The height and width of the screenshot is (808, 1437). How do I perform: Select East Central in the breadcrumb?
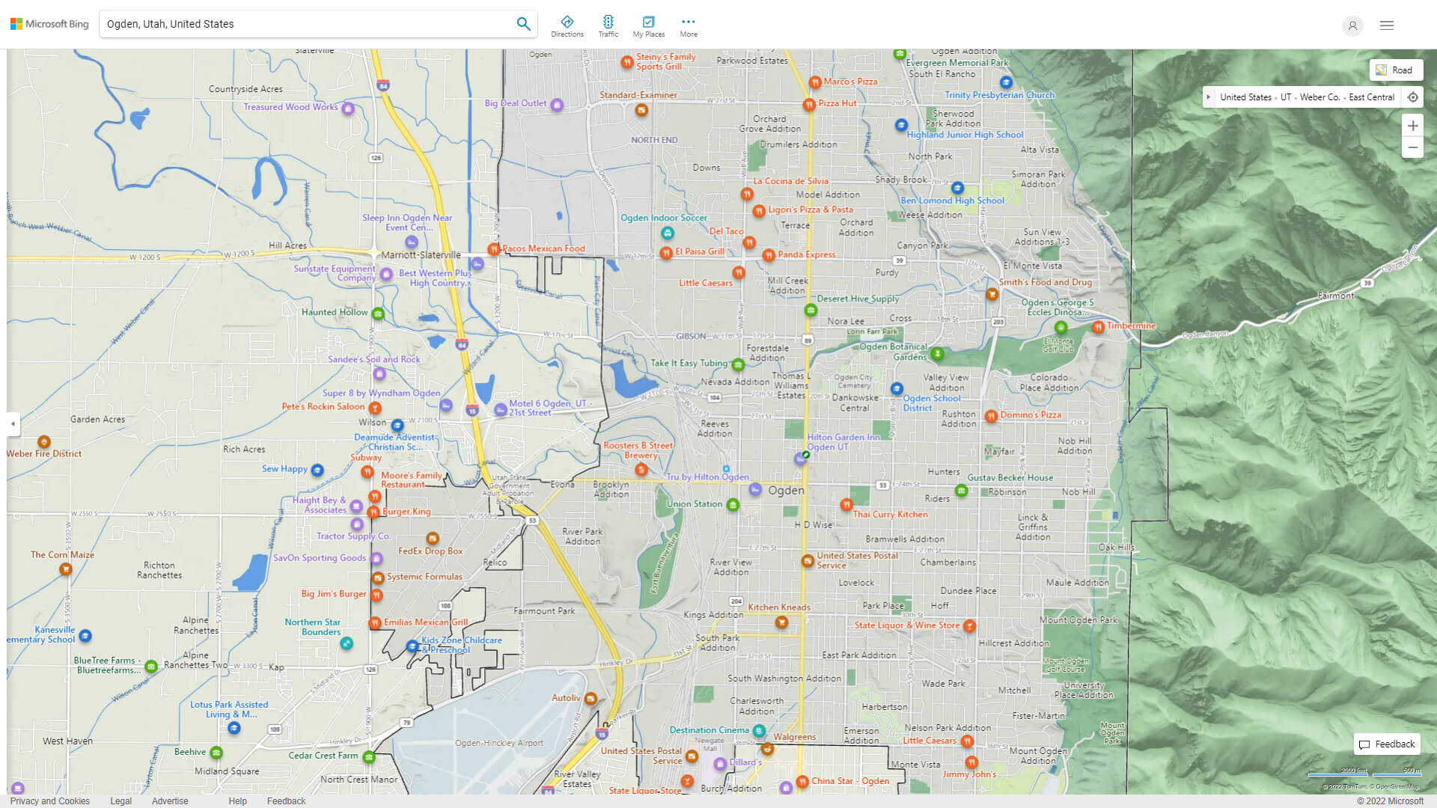[x=1372, y=97]
